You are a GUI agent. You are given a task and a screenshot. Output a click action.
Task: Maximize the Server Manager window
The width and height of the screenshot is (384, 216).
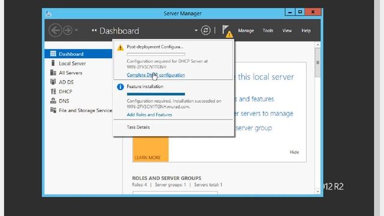pyautogui.click(x=300, y=12)
